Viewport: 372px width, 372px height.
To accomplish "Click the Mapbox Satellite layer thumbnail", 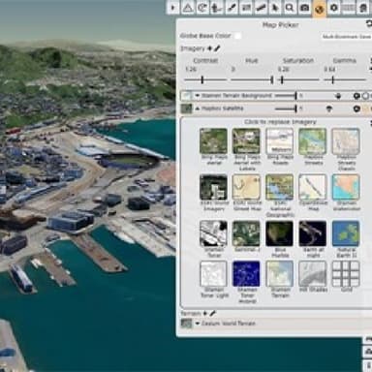I will (x=186, y=108).
